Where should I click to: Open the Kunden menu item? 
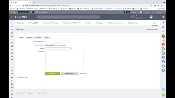coord(88,23)
